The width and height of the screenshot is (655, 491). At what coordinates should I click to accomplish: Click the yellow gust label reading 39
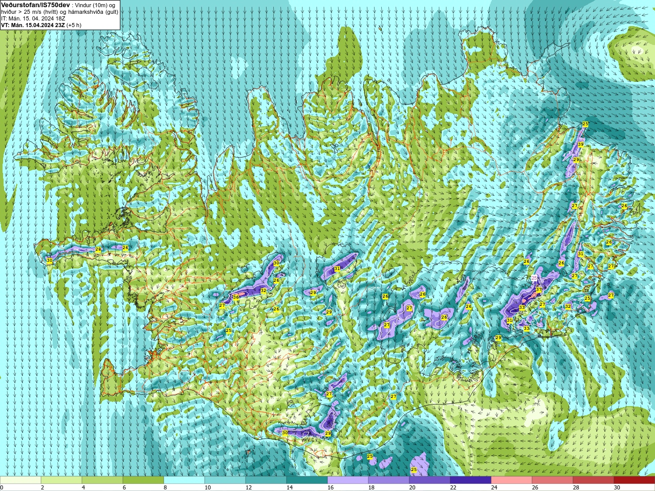581,145
